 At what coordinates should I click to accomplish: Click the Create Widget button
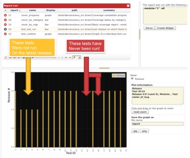[165, 28]
